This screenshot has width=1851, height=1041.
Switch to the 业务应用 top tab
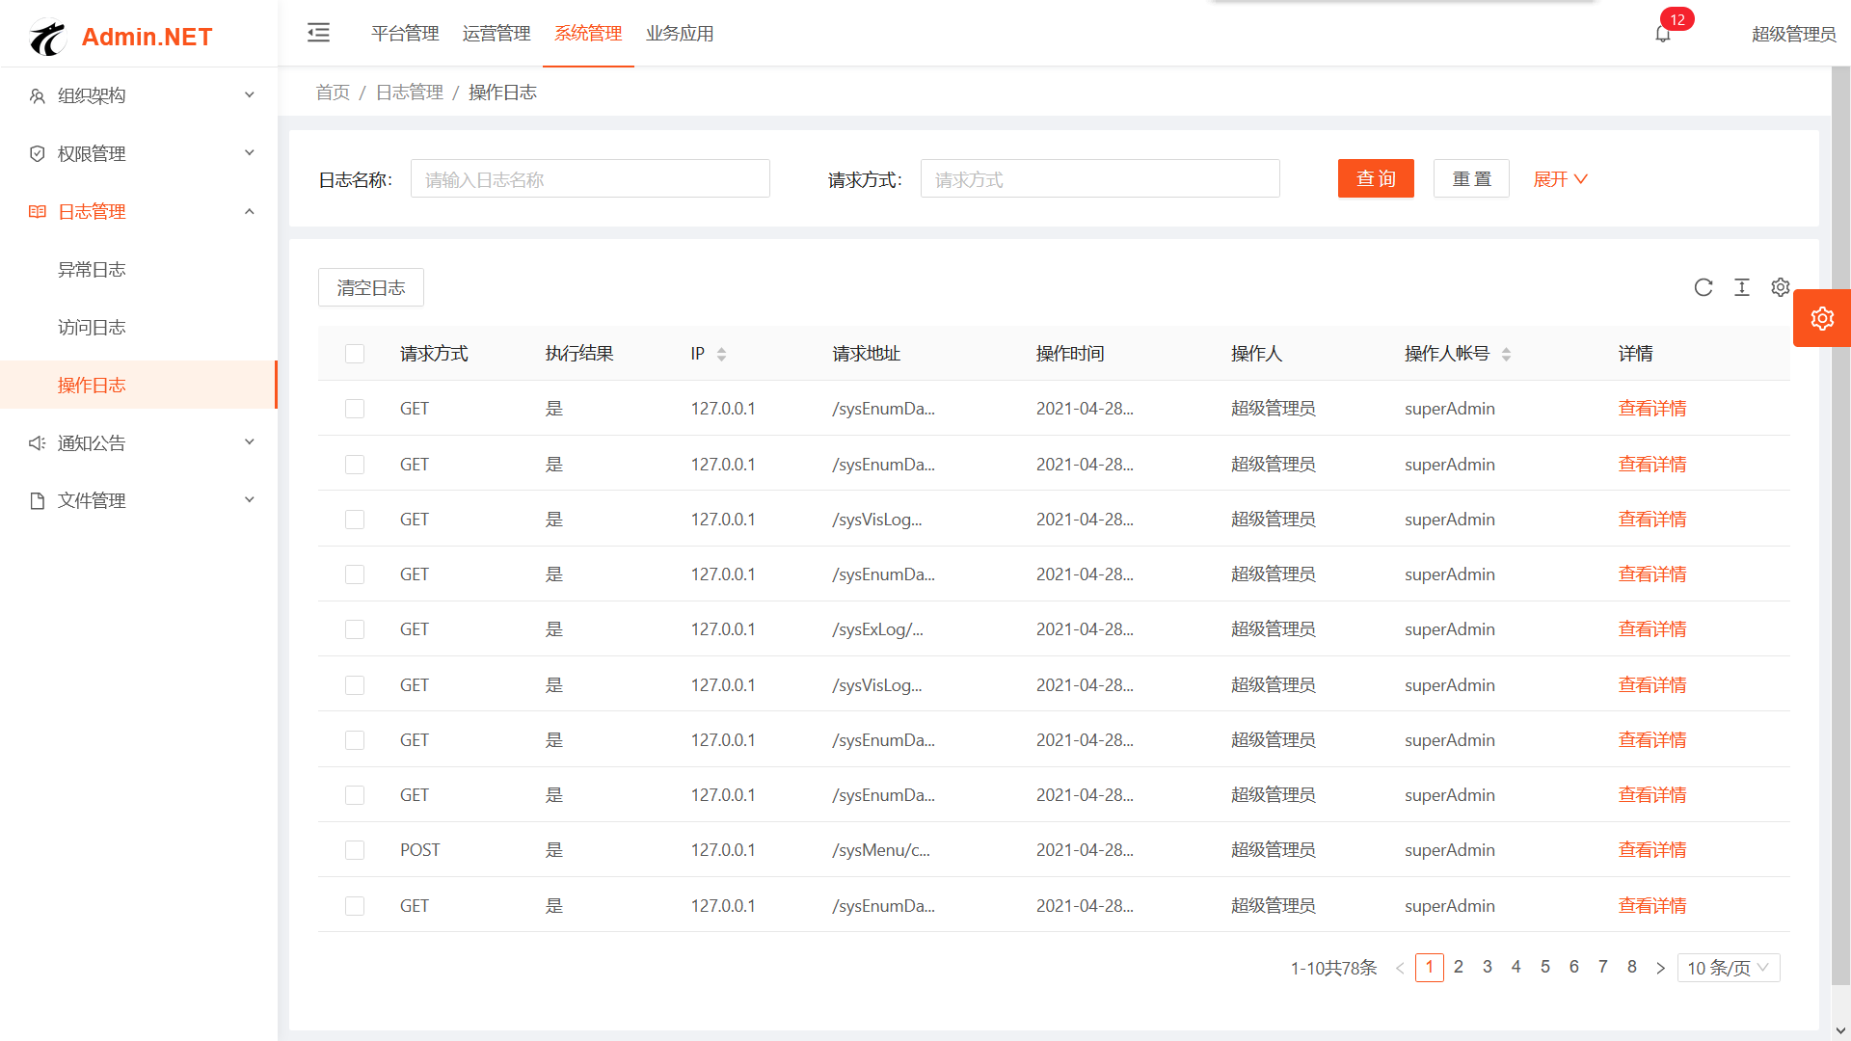(680, 34)
